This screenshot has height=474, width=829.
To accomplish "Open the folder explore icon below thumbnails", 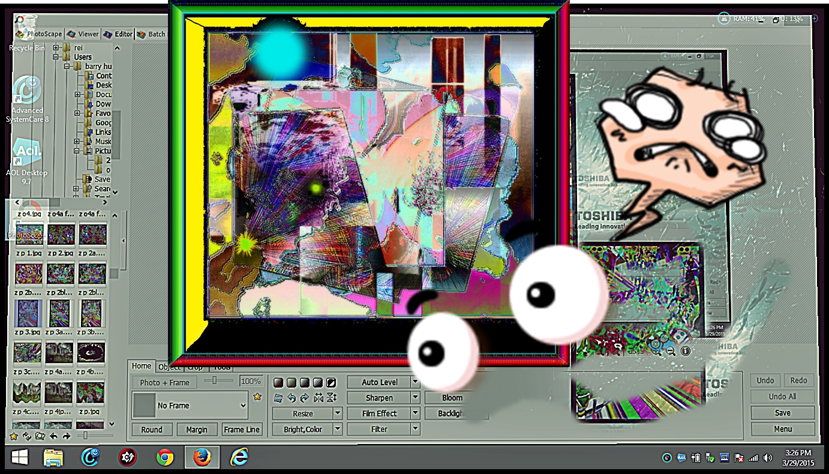I will [x=40, y=436].
